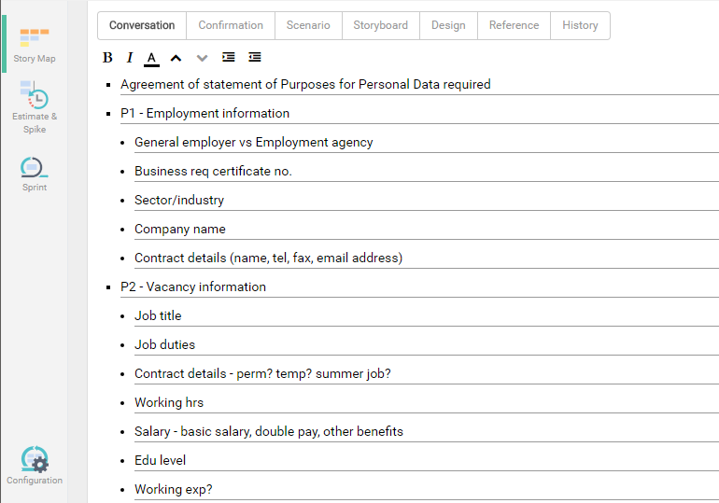The height and width of the screenshot is (503, 719).
Task: Switch to the History tab
Action: click(x=580, y=25)
